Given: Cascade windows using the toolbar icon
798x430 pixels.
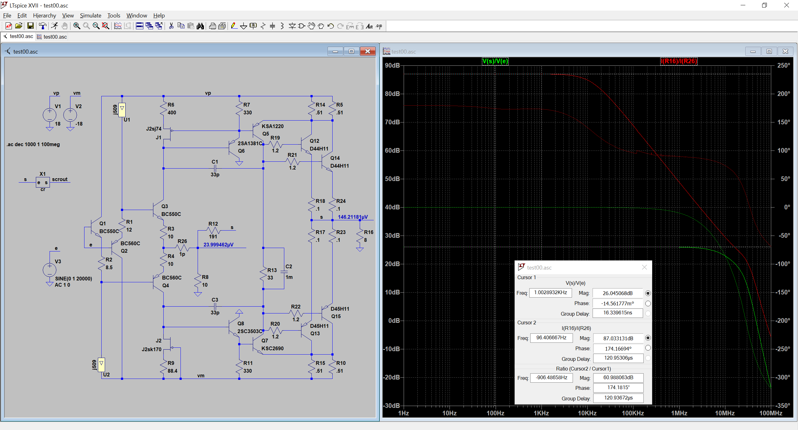Looking at the screenshot, I should click(x=149, y=26).
